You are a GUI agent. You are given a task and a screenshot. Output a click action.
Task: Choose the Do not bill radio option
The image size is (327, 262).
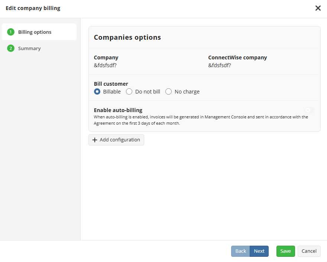pos(129,92)
